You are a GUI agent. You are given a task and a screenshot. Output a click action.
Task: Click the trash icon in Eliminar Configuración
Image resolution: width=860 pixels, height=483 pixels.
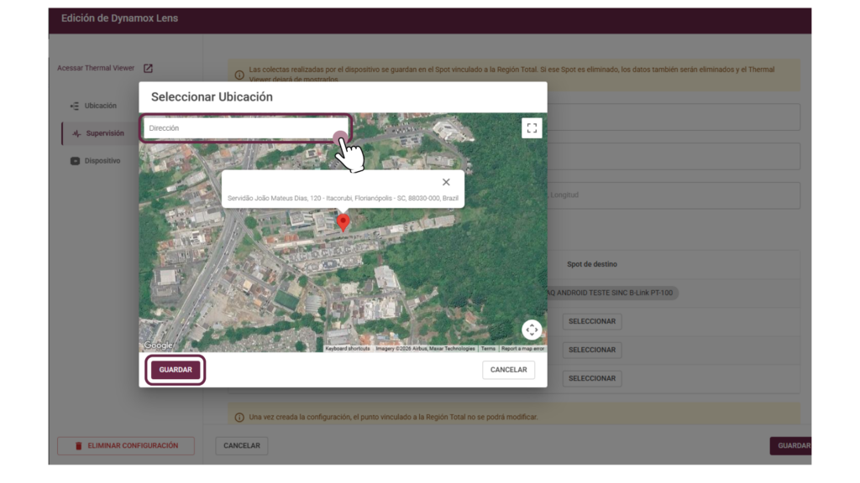point(78,446)
